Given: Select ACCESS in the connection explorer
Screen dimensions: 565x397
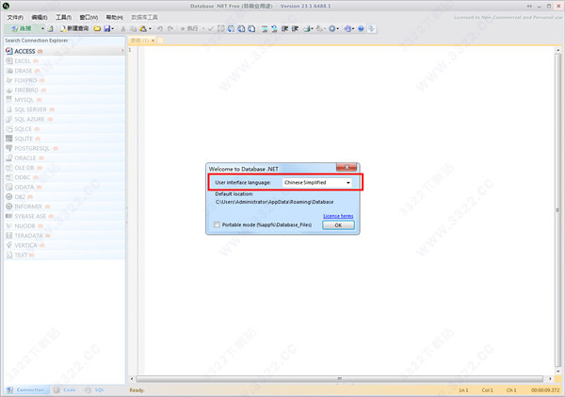Looking at the screenshot, I should (x=64, y=51).
